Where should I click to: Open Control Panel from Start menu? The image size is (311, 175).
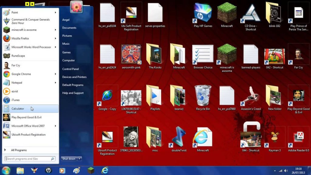[70, 69]
